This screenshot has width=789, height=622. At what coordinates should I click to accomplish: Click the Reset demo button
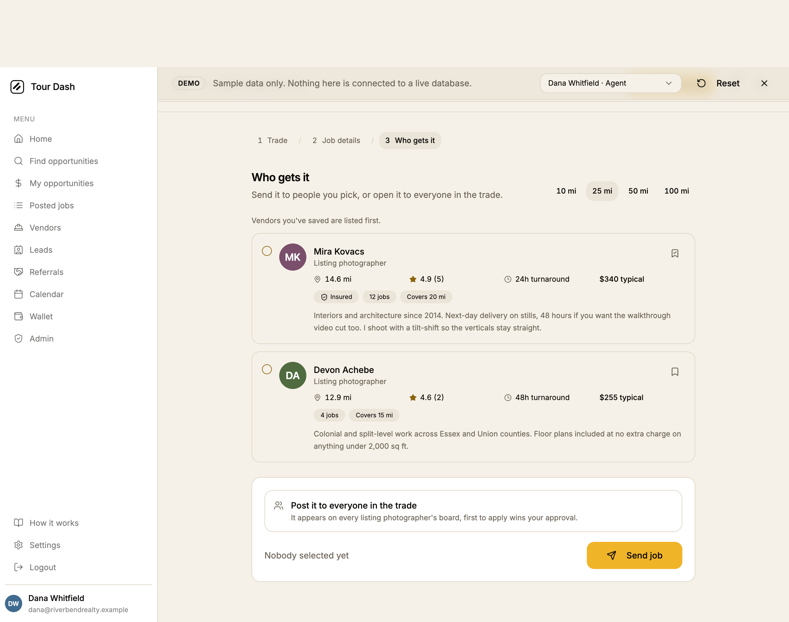718,83
